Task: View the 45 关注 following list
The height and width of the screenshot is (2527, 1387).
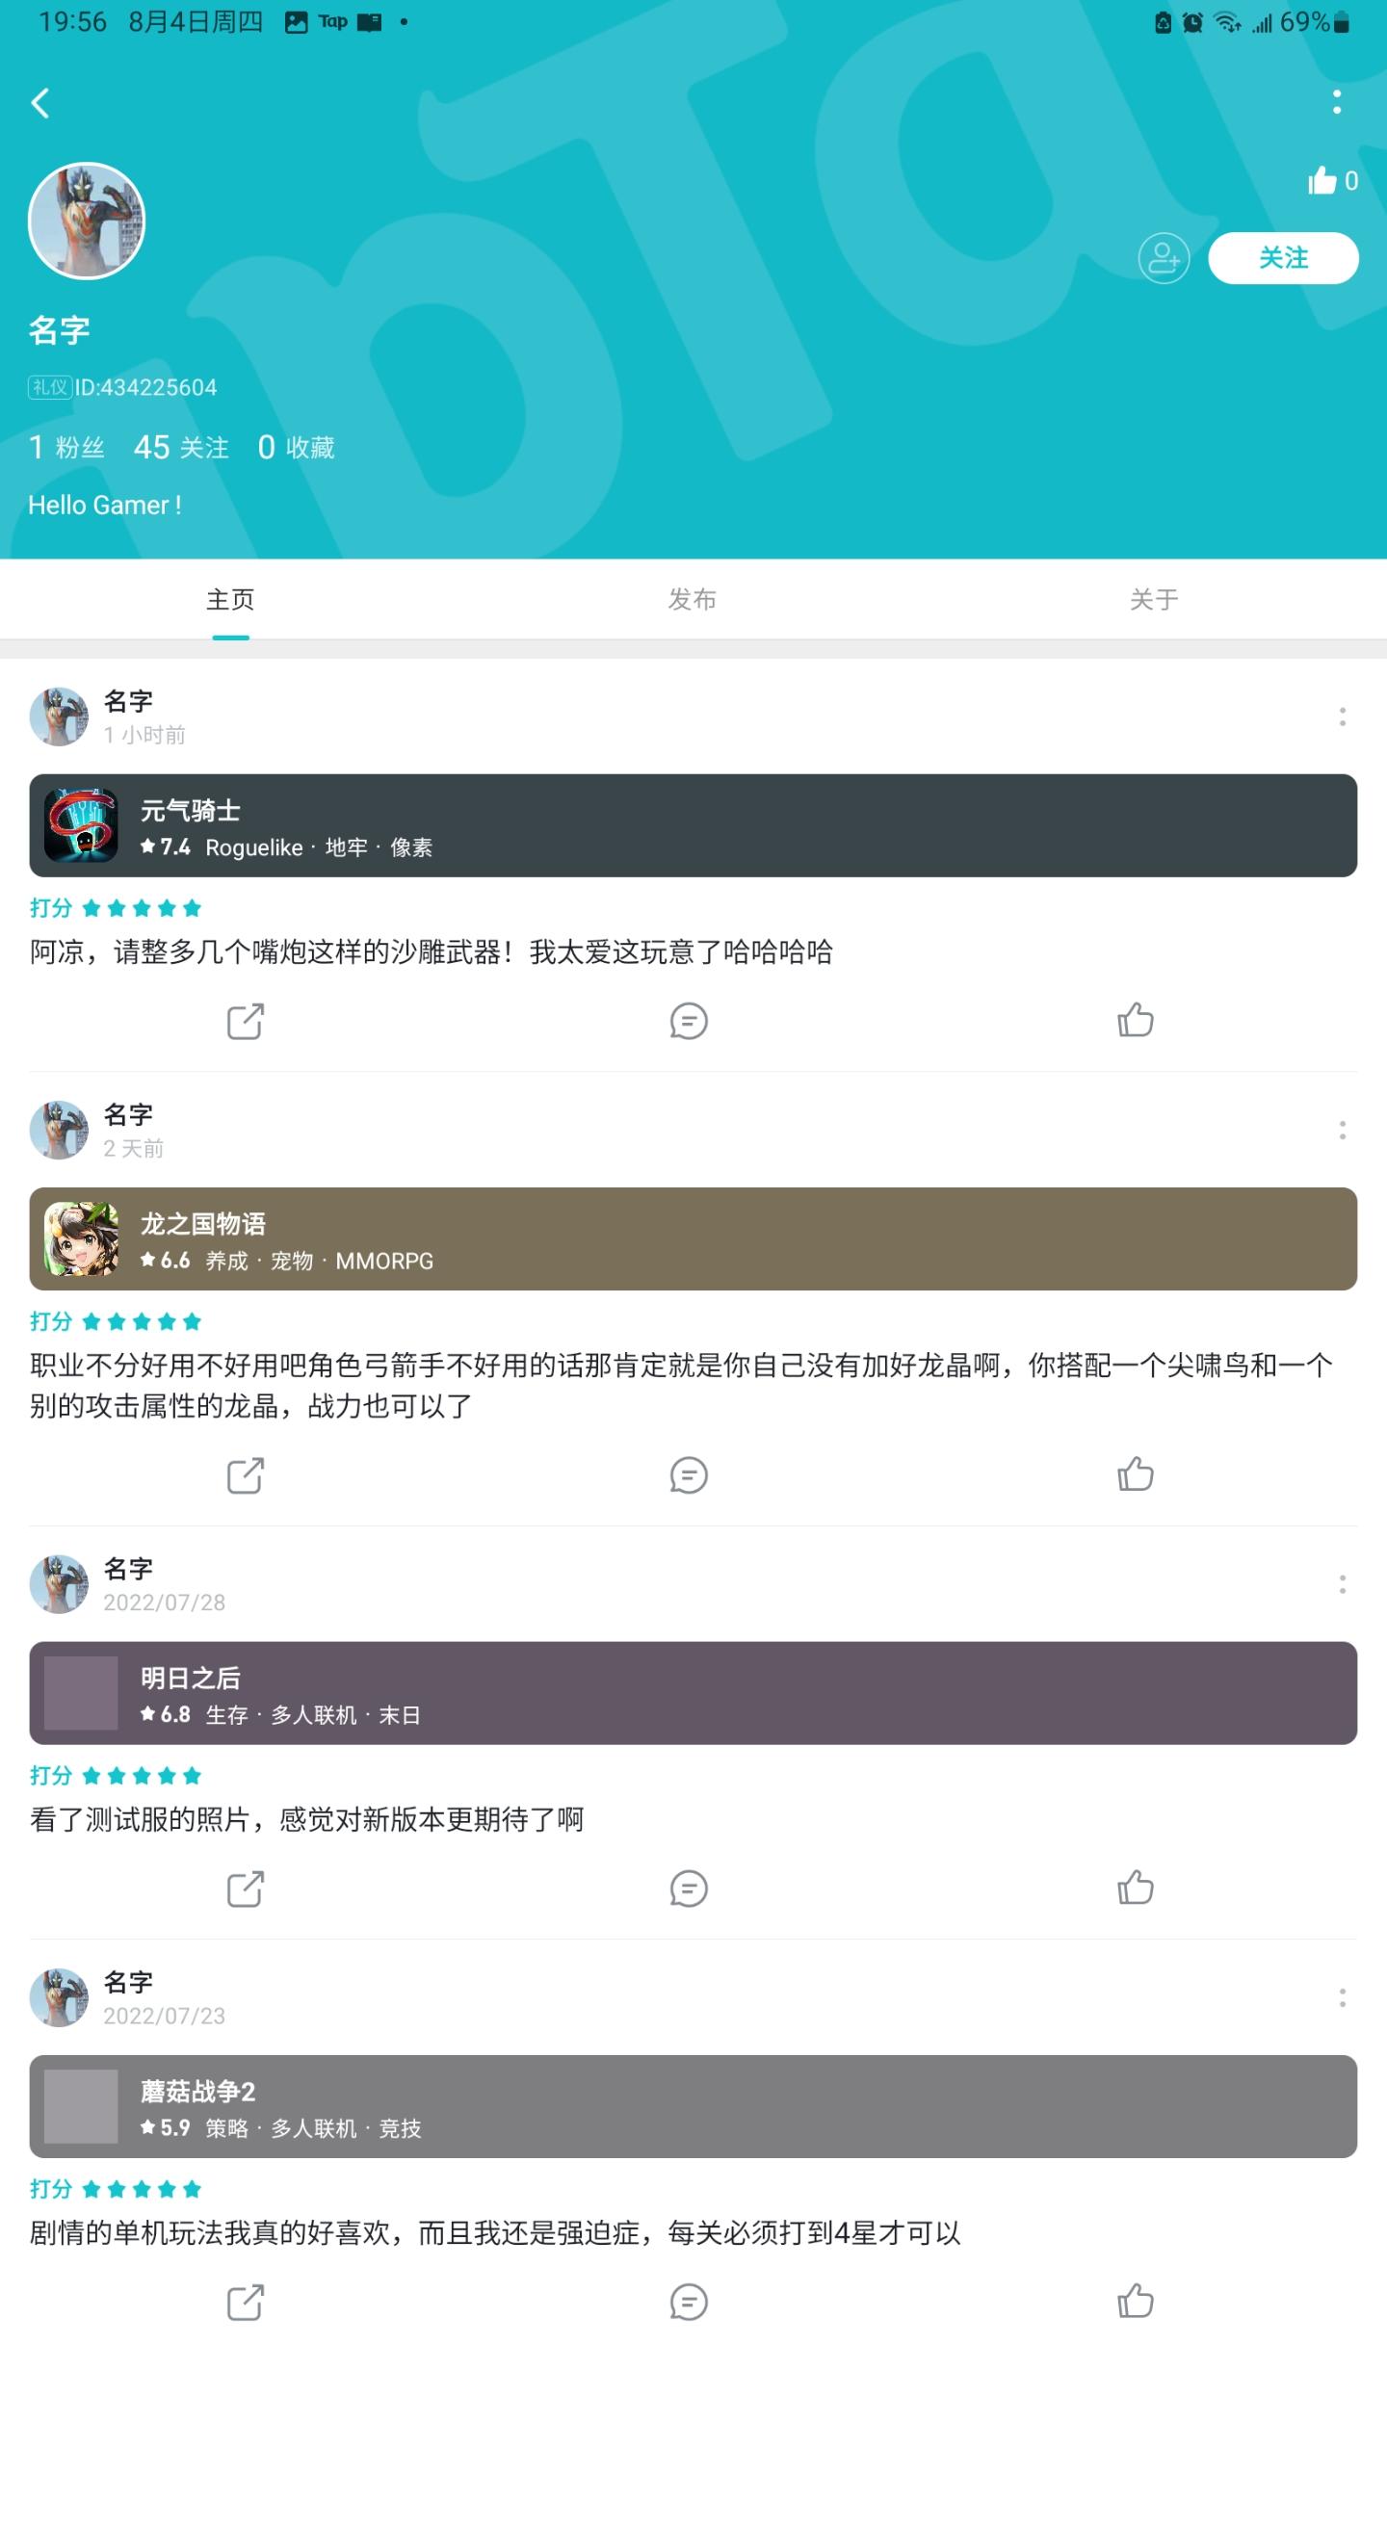Action: (181, 447)
